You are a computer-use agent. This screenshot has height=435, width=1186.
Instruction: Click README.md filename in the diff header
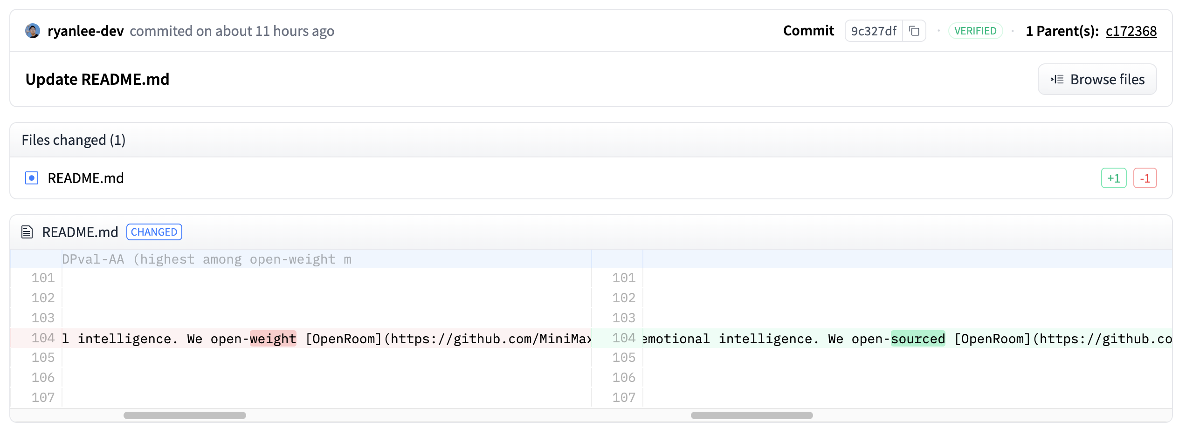[80, 232]
